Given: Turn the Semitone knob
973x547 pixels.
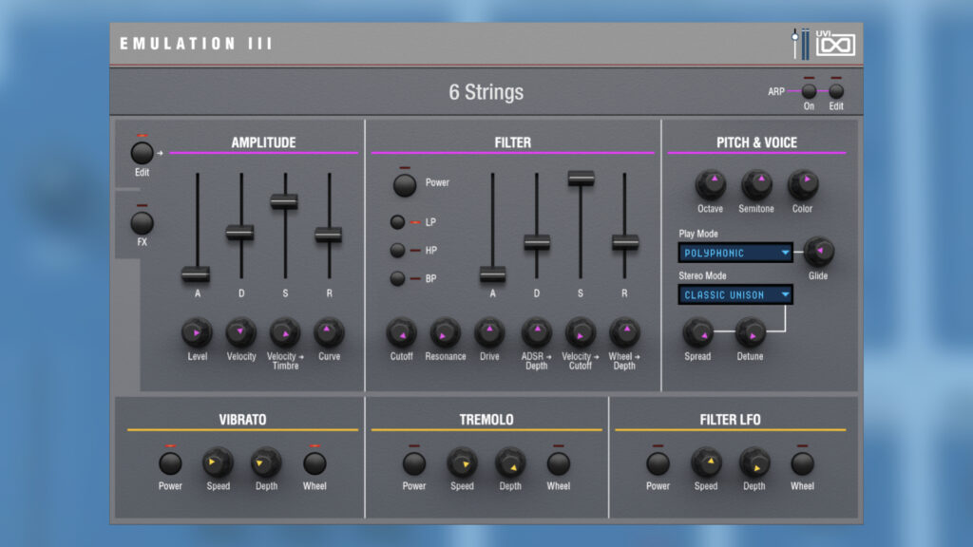Looking at the screenshot, I should (757, 182).
